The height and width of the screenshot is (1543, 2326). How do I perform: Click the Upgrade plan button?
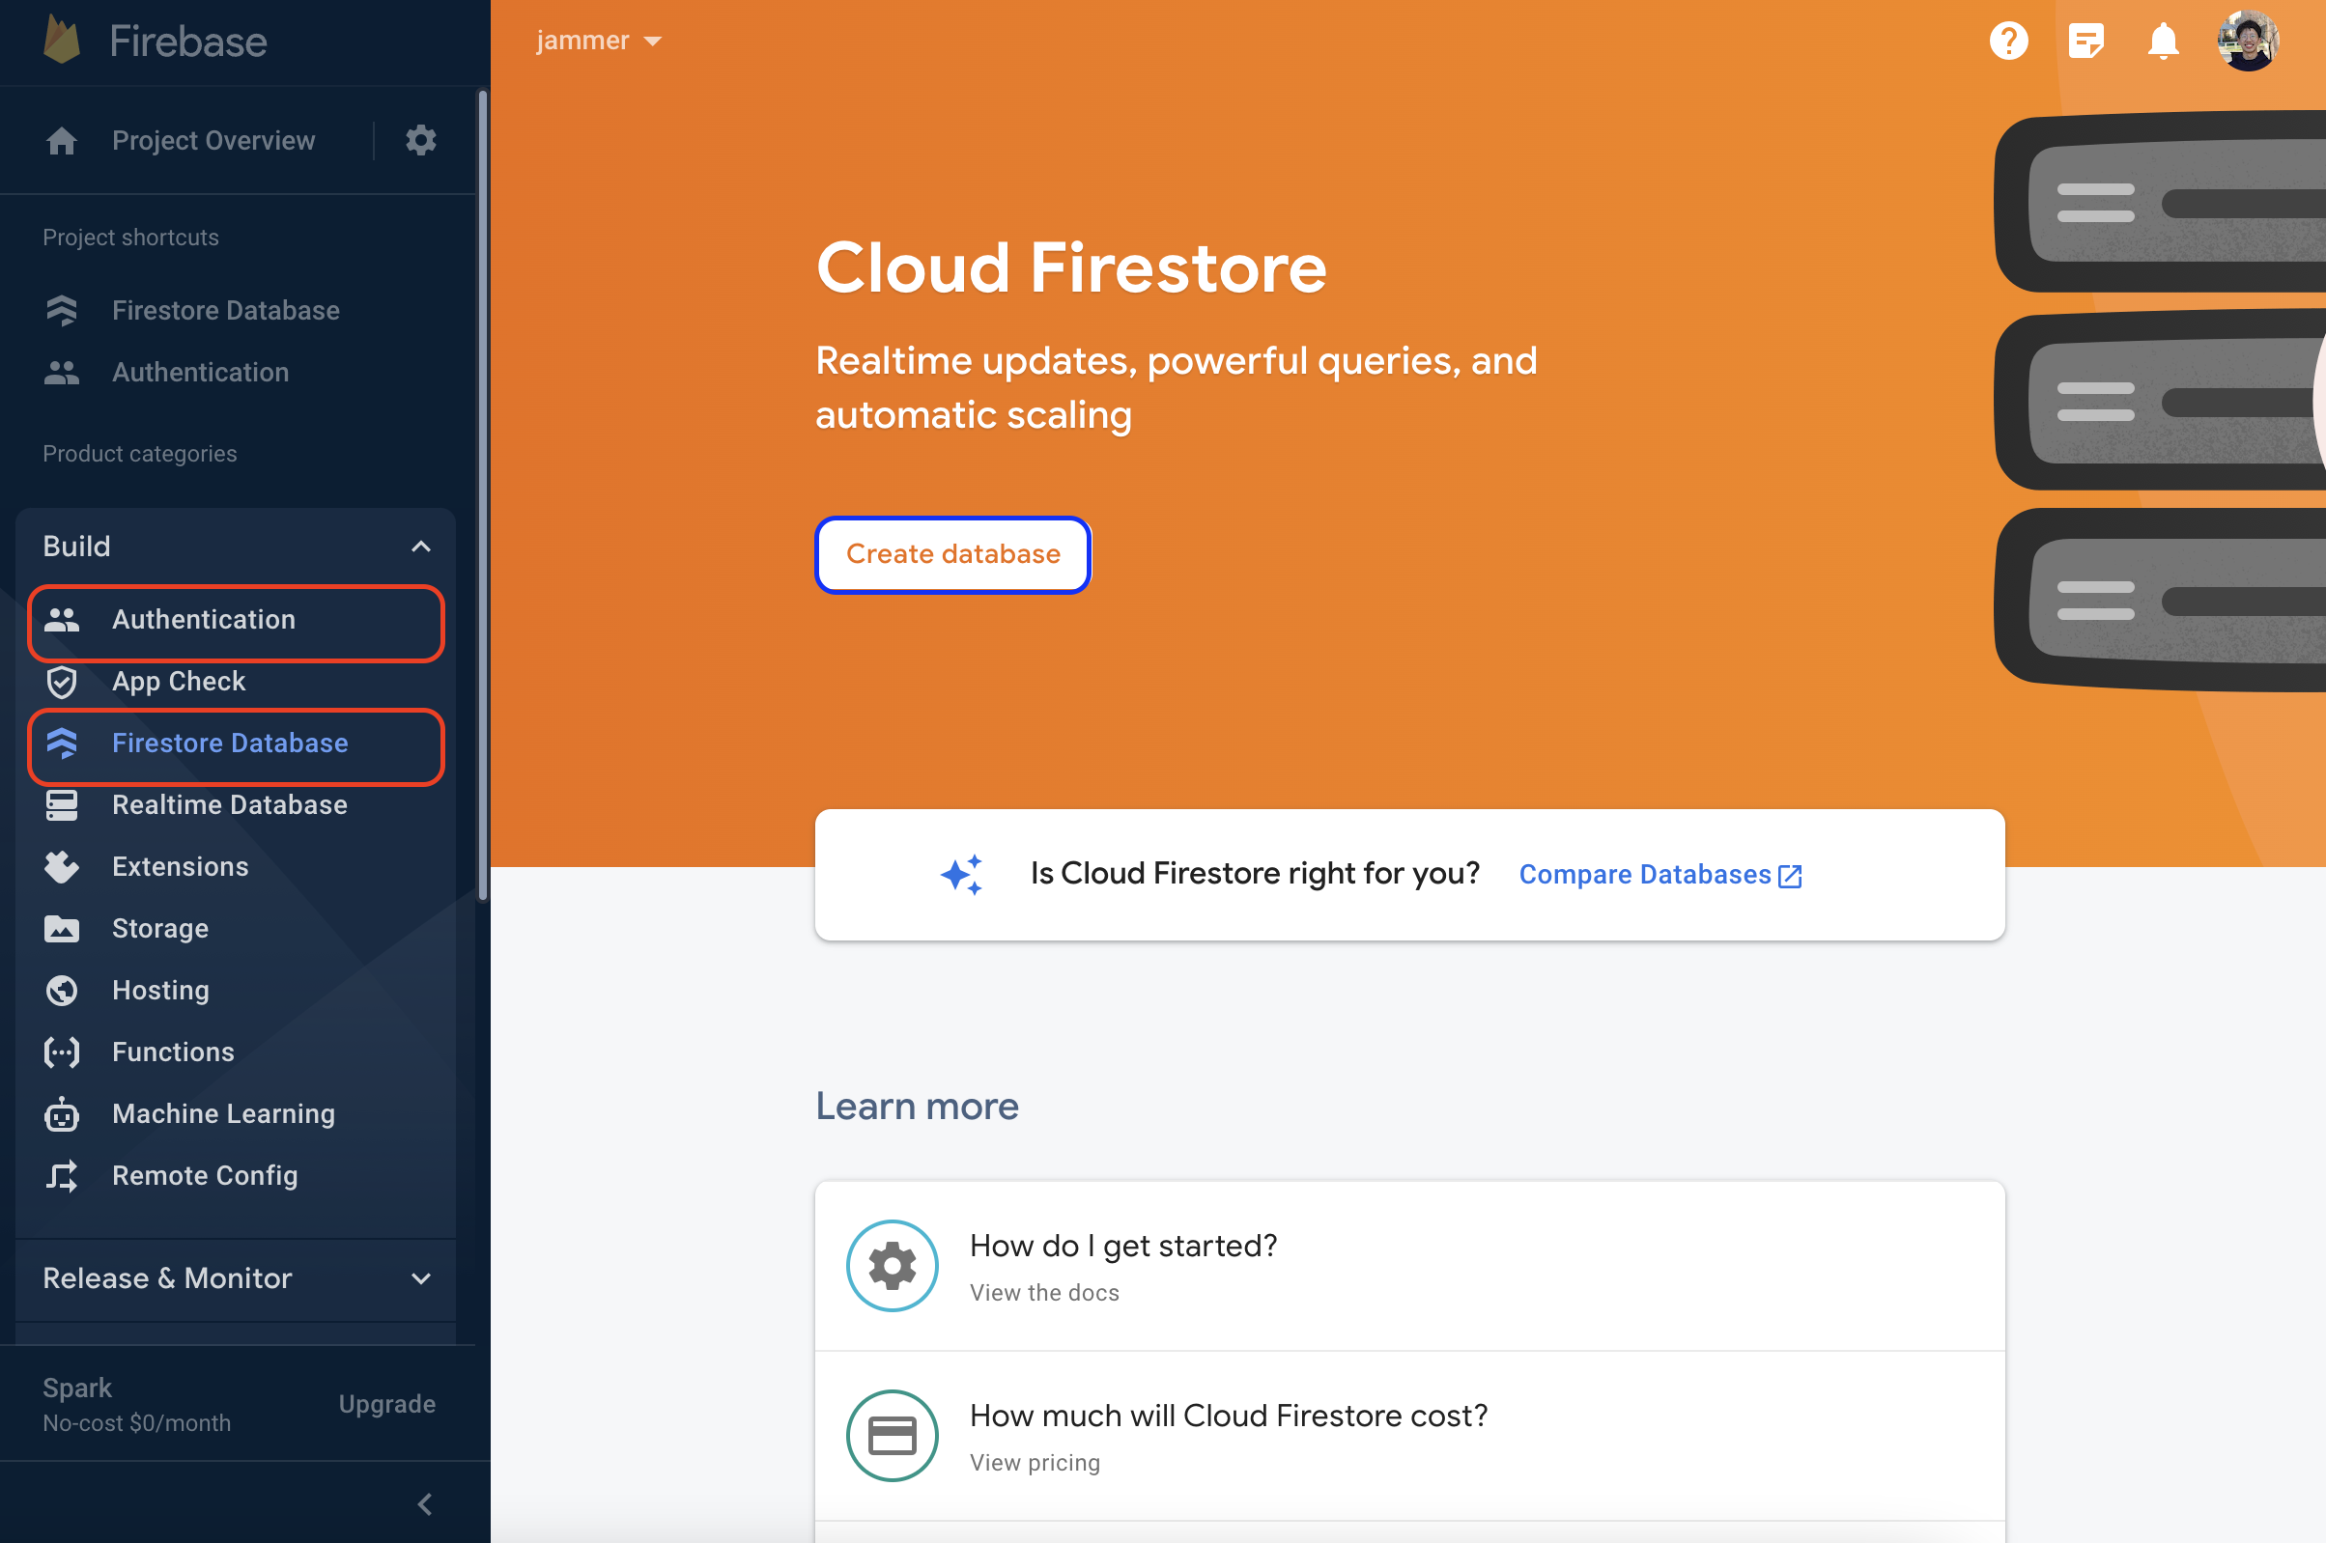(x=386, y=1404)
